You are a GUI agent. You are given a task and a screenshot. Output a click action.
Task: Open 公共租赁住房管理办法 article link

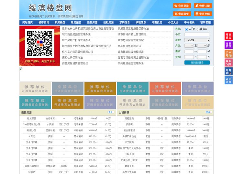tap(131, 63)
